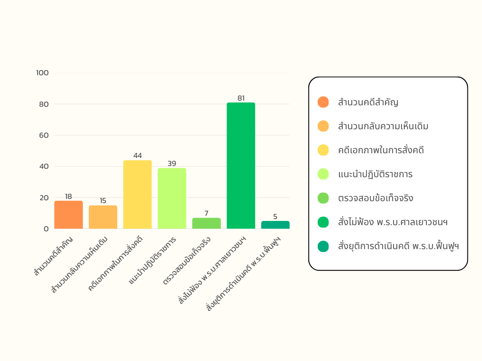Select the light orange สำนวนกลับความเห็นเดิม legend circle
Viewport: 482px width, 361px height.
tap(323, 126)
